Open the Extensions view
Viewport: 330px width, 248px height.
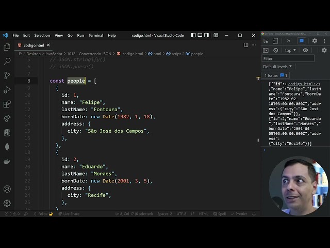click(7, 104)
